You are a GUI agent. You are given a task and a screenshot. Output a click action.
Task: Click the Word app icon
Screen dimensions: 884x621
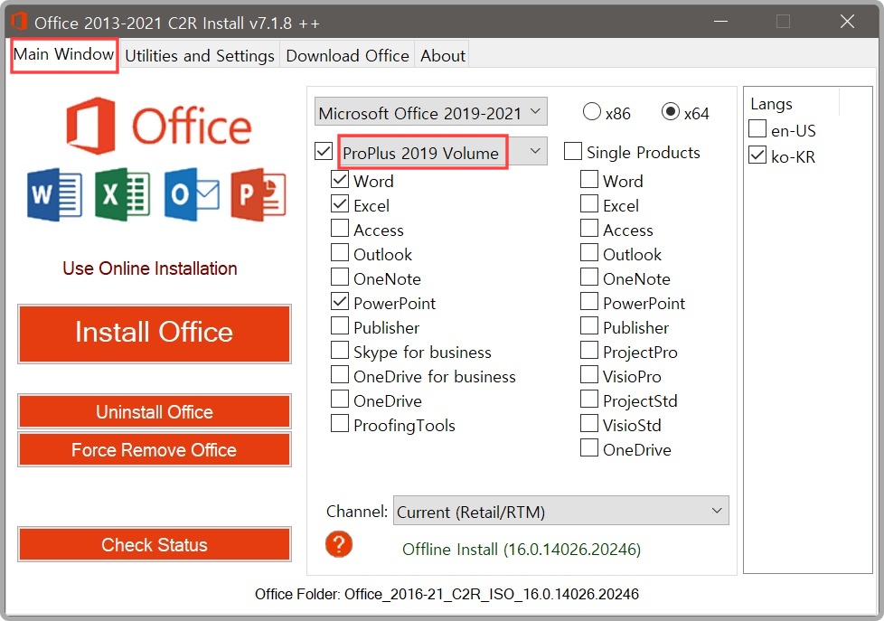(x=55, y=194)
